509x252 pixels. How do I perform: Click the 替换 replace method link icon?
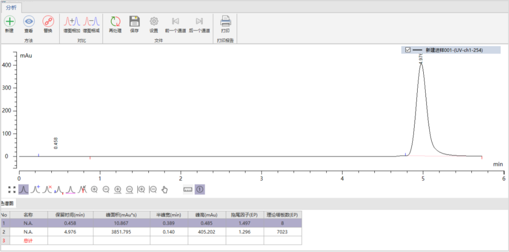point(48,21)
